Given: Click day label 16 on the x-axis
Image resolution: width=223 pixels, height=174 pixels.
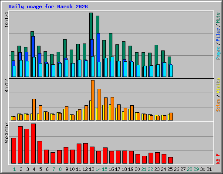Looking at the screenshot, I should pos(111,169).
